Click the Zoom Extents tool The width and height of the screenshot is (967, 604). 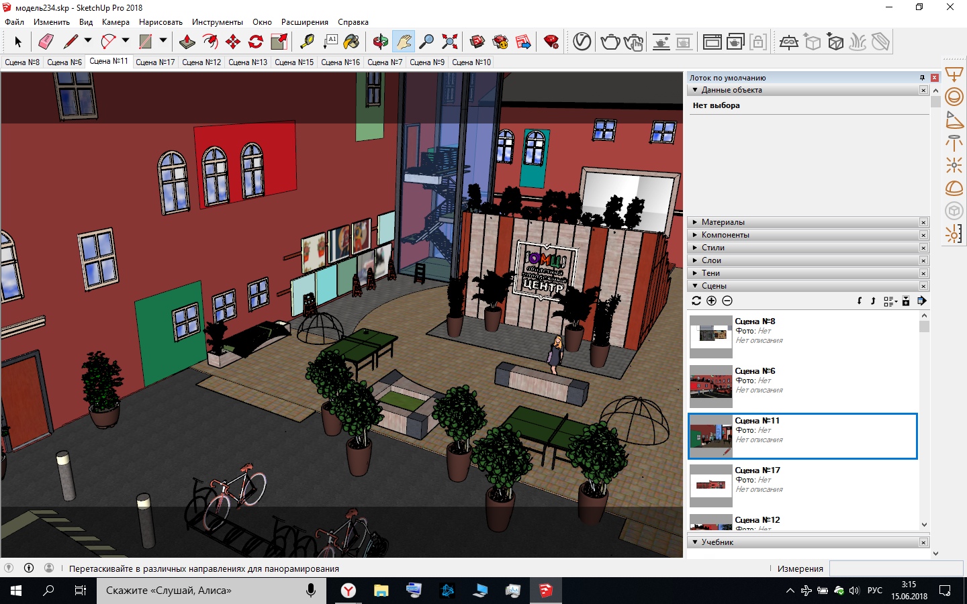(x=450, y=42)
